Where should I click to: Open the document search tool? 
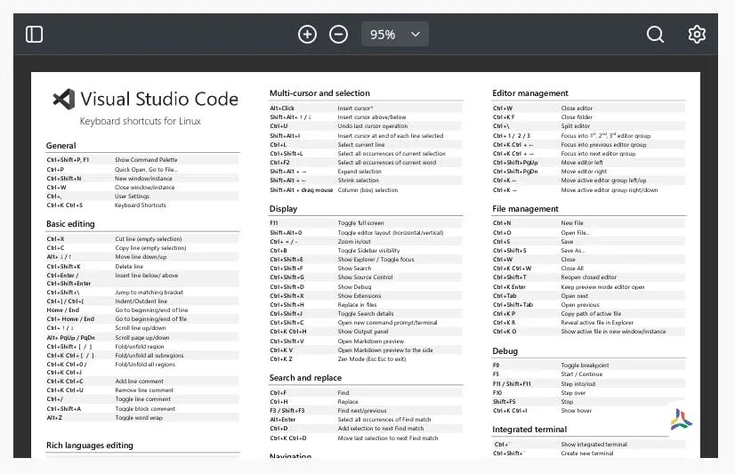click(x=655, y=35)
